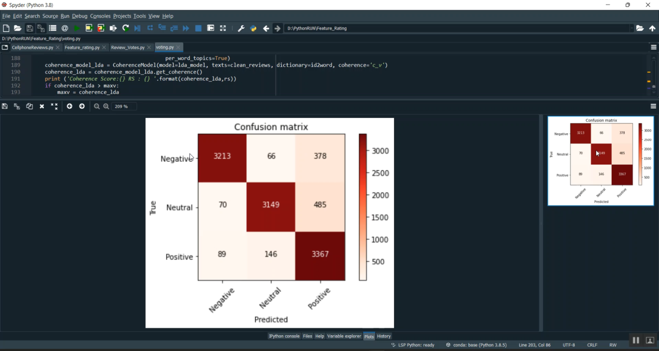659x351 pixels.
Task: Run the current file with the Run icon
Action: click(x=78, y=28)
